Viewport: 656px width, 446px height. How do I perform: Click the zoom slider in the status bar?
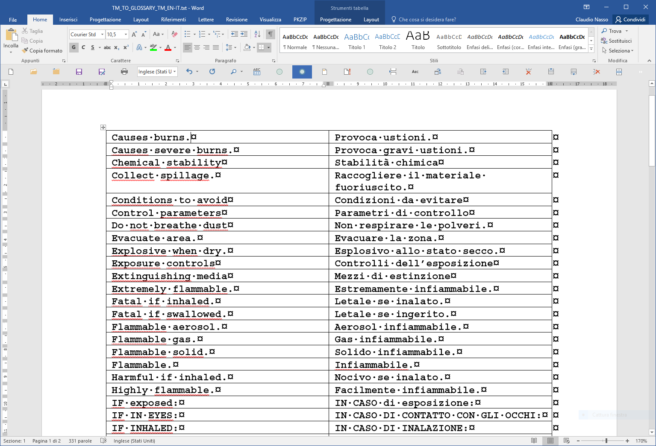tap(603, 441)
